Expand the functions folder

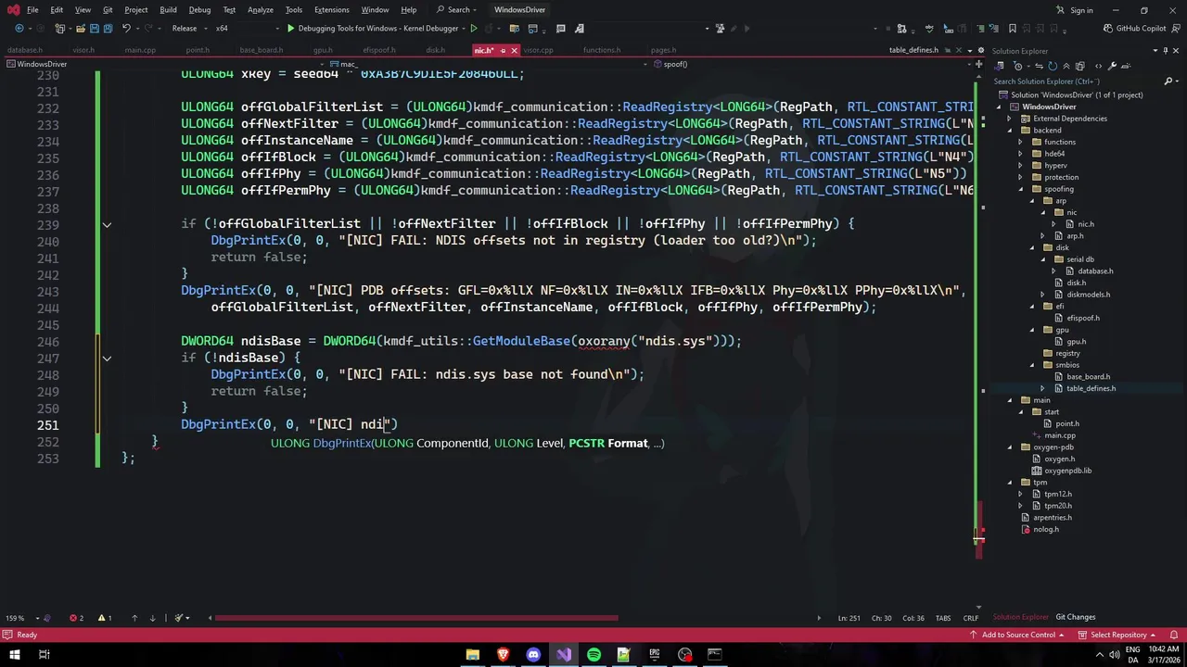1022,142
